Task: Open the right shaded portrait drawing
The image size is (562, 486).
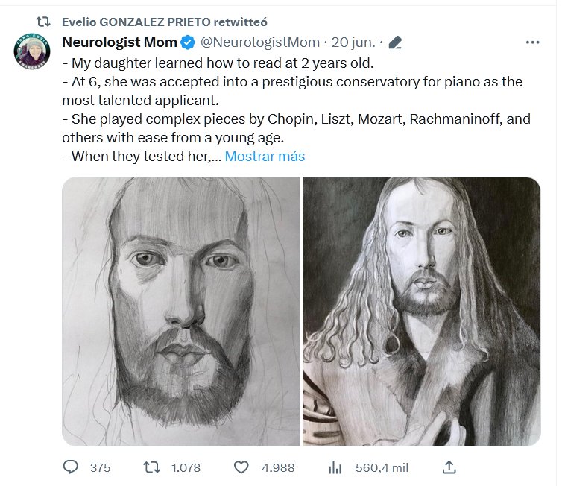Action: [421, 311]
